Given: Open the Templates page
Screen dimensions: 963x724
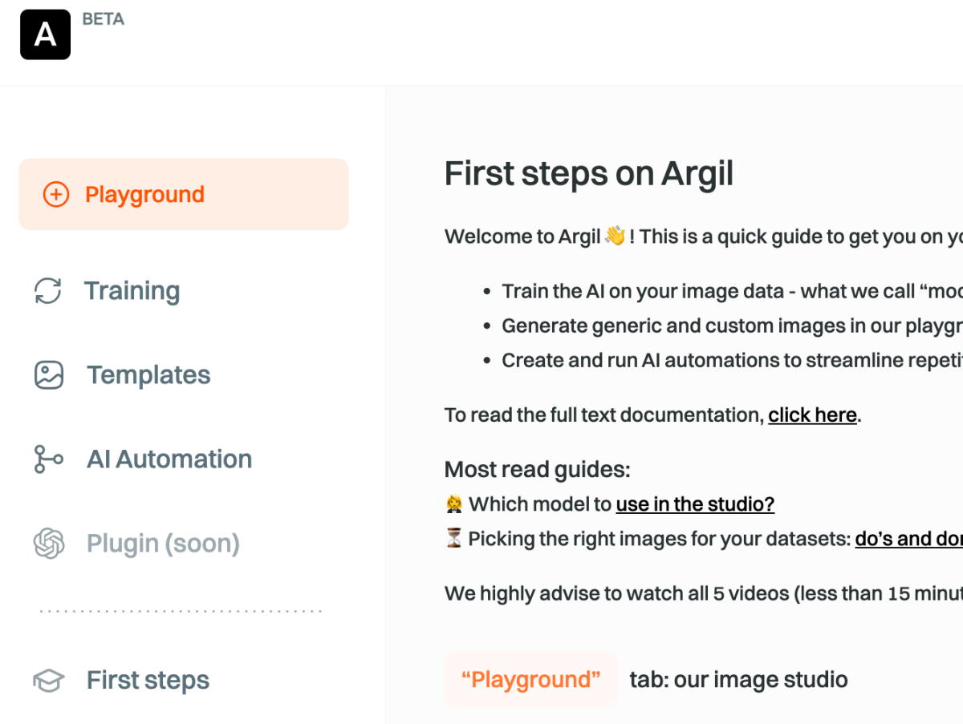Looking at the screenshot, I should point(148,374).
